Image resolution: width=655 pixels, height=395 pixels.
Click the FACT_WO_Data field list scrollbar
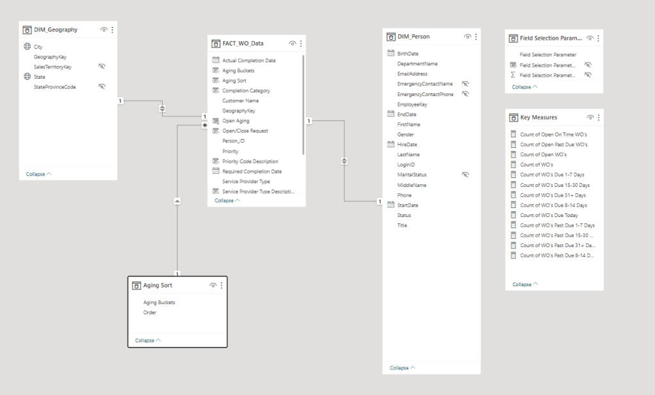tap(303, 102)
